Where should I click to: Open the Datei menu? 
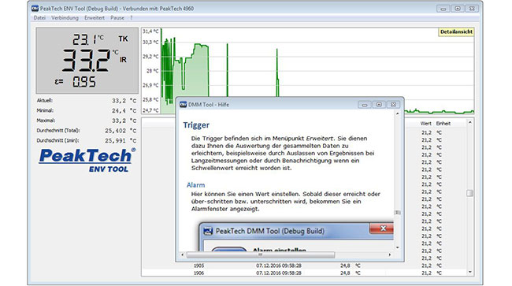point(39,18)
